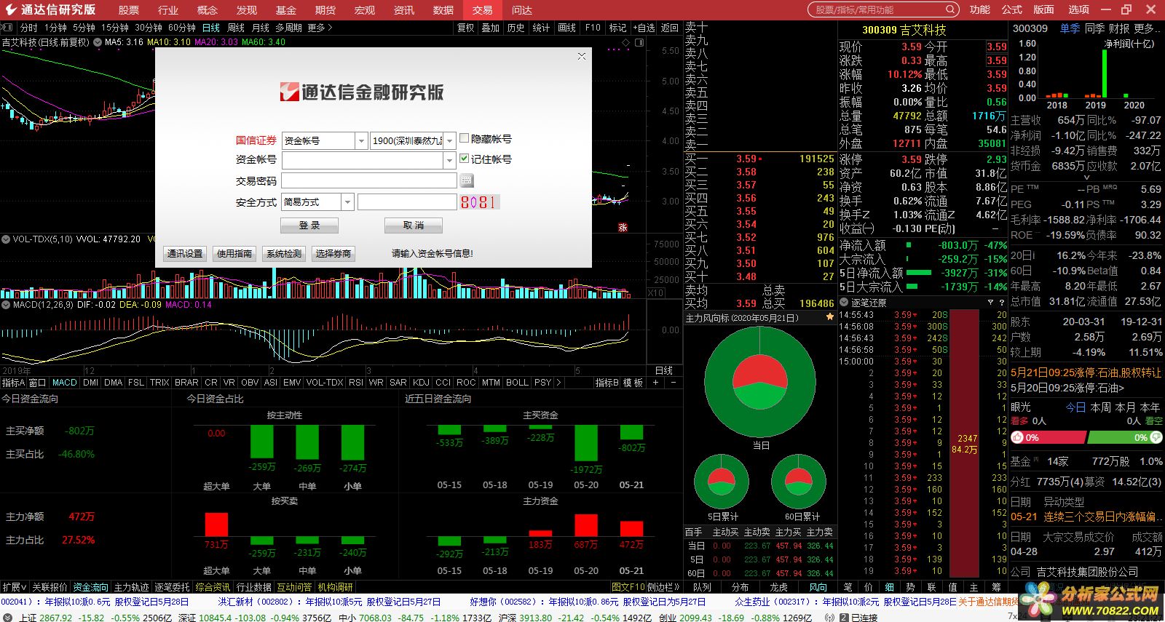Image resolution: width=1165 pixels, height=622 pixels.
Task: Open the 资讯 menu
Action: tap(403, 9)
